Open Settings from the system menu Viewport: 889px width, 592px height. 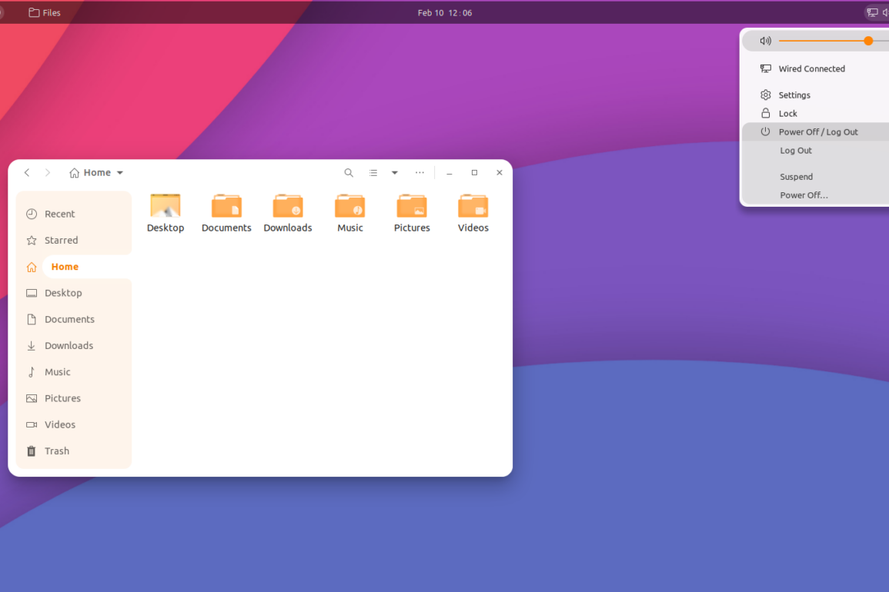pyautogui.click(x=794, y=95)
